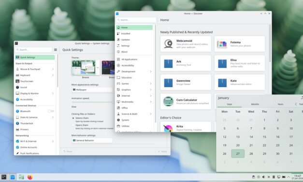Select Education category in Discover
The width and height of the screenshot is (303, 182).
[x=134, y=77]
